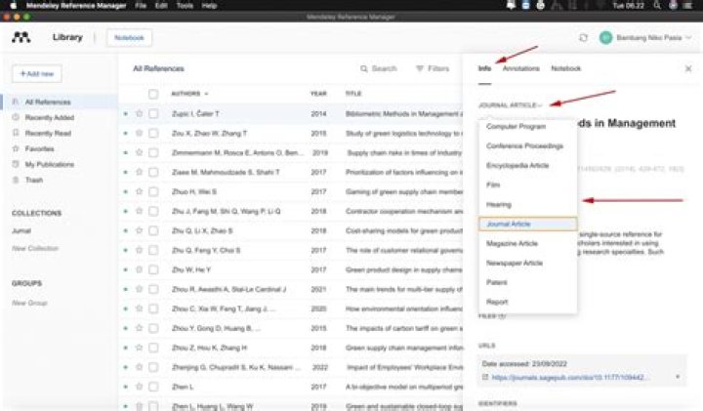This screenshot has height=411, width=703.
Task: Open the Info tab
Action: pos(484,68)
